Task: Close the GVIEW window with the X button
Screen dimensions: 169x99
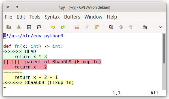Action: tap(8, 7)
